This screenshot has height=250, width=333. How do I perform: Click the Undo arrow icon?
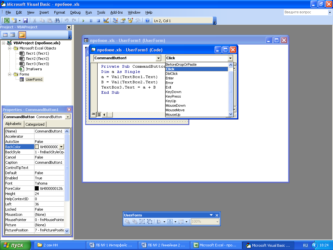point(66,21)
